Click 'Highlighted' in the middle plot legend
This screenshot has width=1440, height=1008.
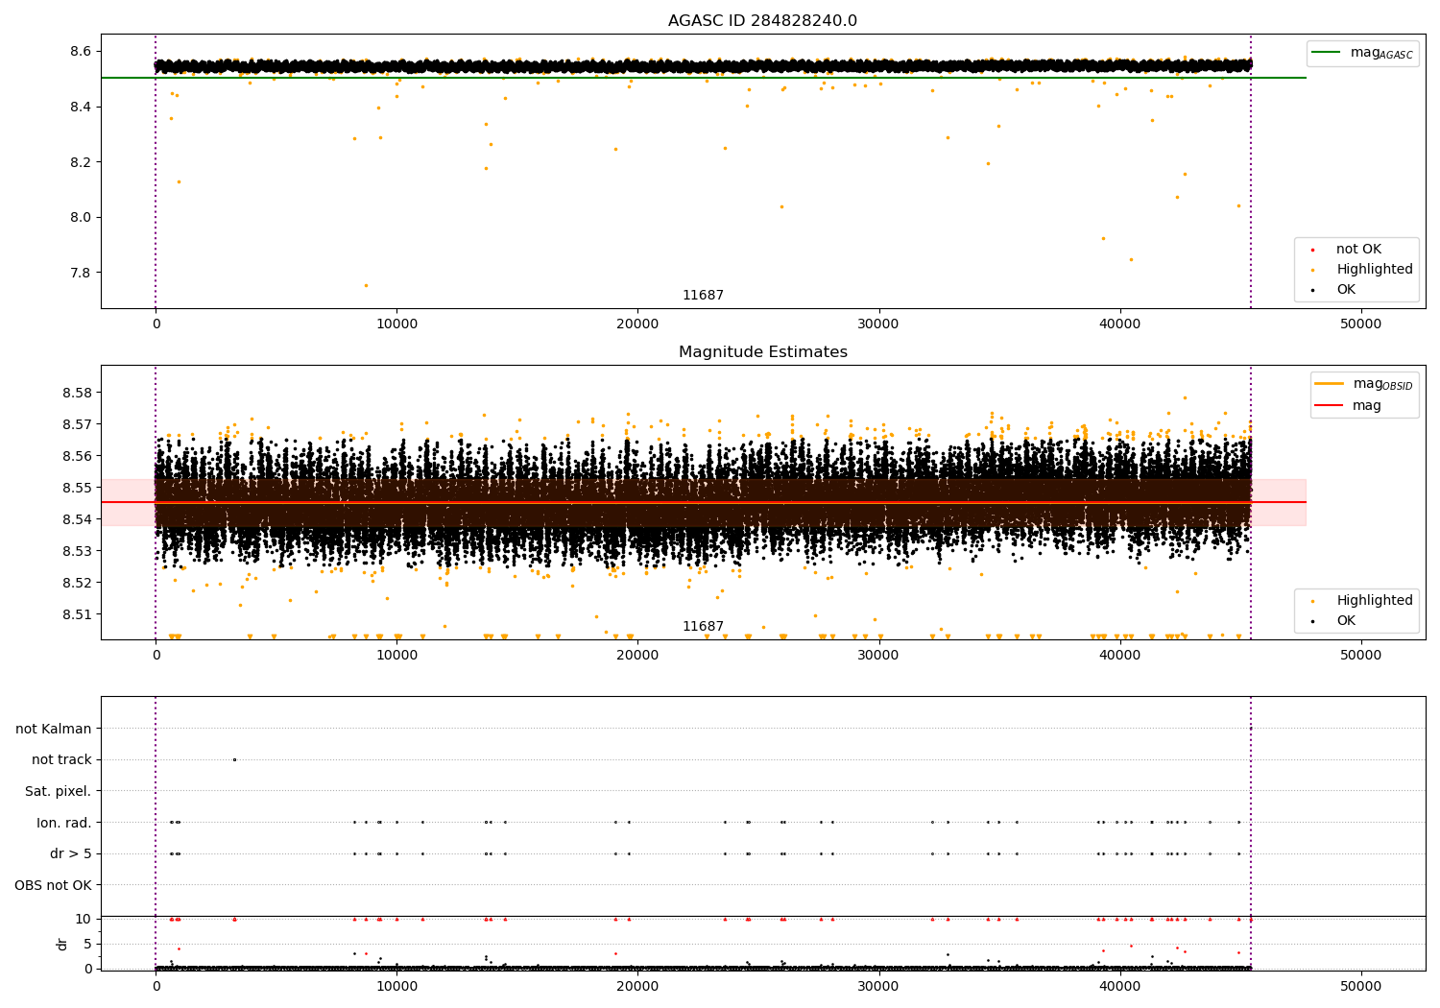[1375, 601]
